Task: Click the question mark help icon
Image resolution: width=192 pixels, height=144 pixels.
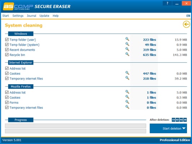Action: click(167, 3)
